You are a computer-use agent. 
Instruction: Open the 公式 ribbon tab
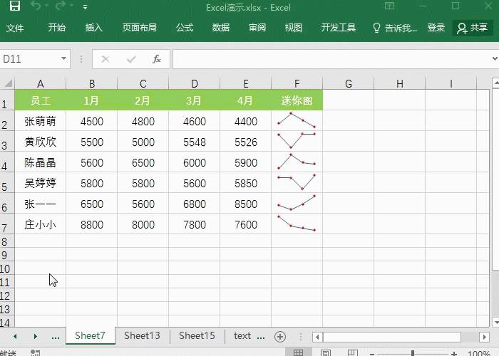pyautogui.click(x=185, y=28)
